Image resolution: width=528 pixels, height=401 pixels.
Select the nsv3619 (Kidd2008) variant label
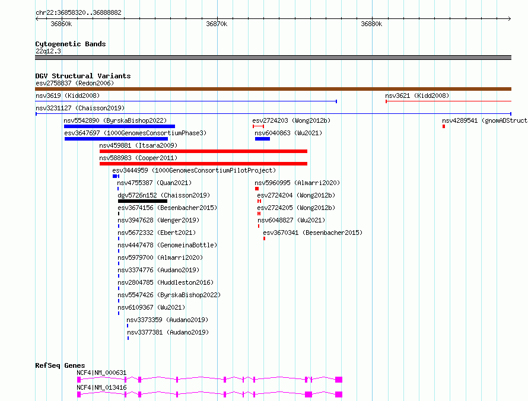[x=68, y=96]
